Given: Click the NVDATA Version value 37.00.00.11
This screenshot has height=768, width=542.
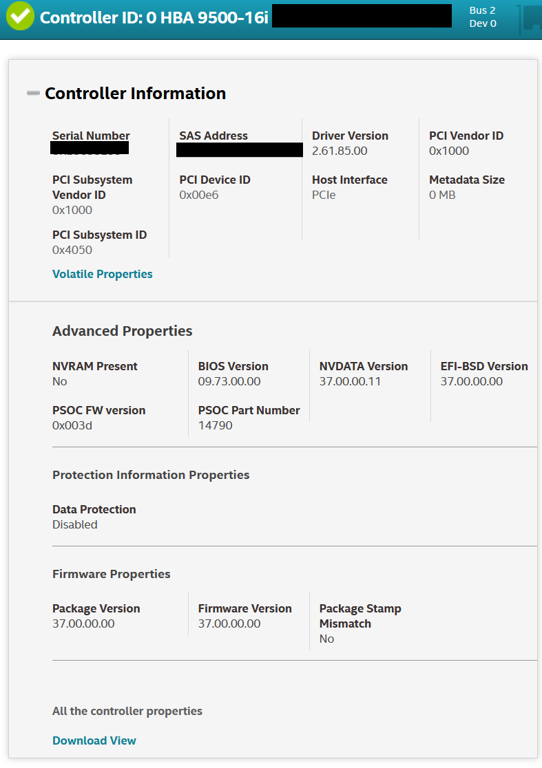Looking at the screenshot, I should coord(350,381).
